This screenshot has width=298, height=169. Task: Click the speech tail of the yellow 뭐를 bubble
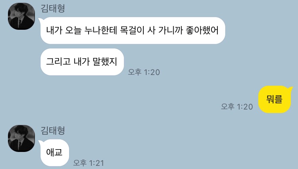click(290, 88)
